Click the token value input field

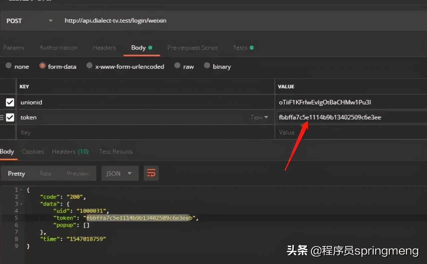point(350,117)
